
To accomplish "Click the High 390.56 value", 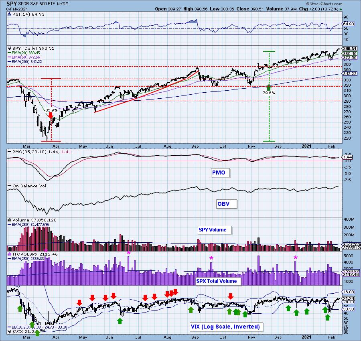I will coord(195,9).
